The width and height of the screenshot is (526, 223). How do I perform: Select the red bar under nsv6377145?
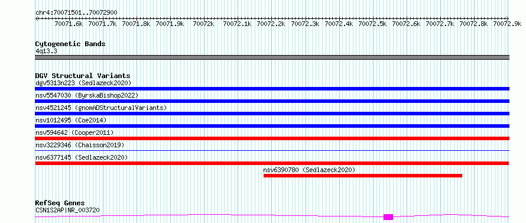point(272,163)
